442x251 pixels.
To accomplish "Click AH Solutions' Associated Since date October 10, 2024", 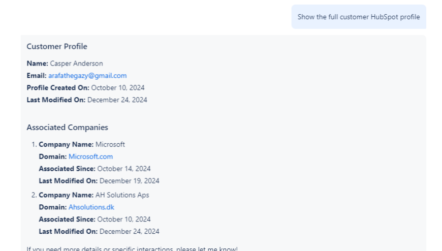I will click(124, 219).
